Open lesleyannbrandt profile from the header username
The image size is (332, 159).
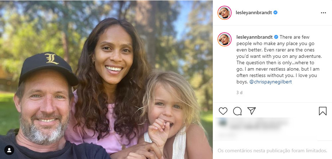(x=254, y=13)
